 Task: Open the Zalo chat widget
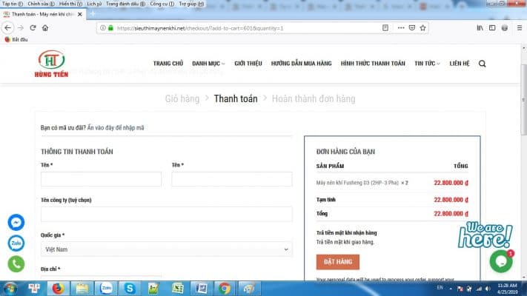16,243
